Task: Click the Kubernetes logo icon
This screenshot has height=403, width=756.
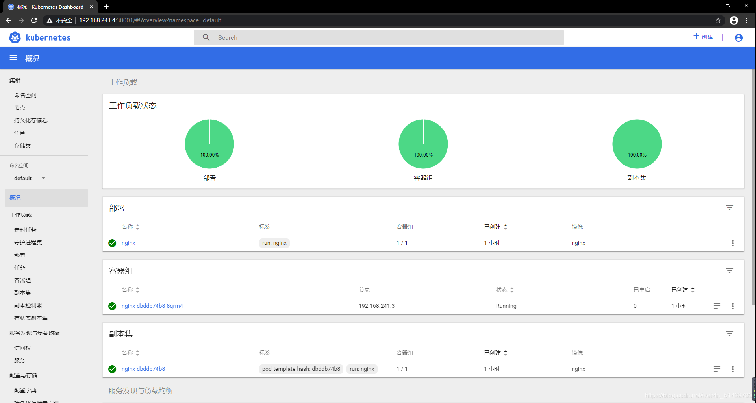Action: (15, 37)
